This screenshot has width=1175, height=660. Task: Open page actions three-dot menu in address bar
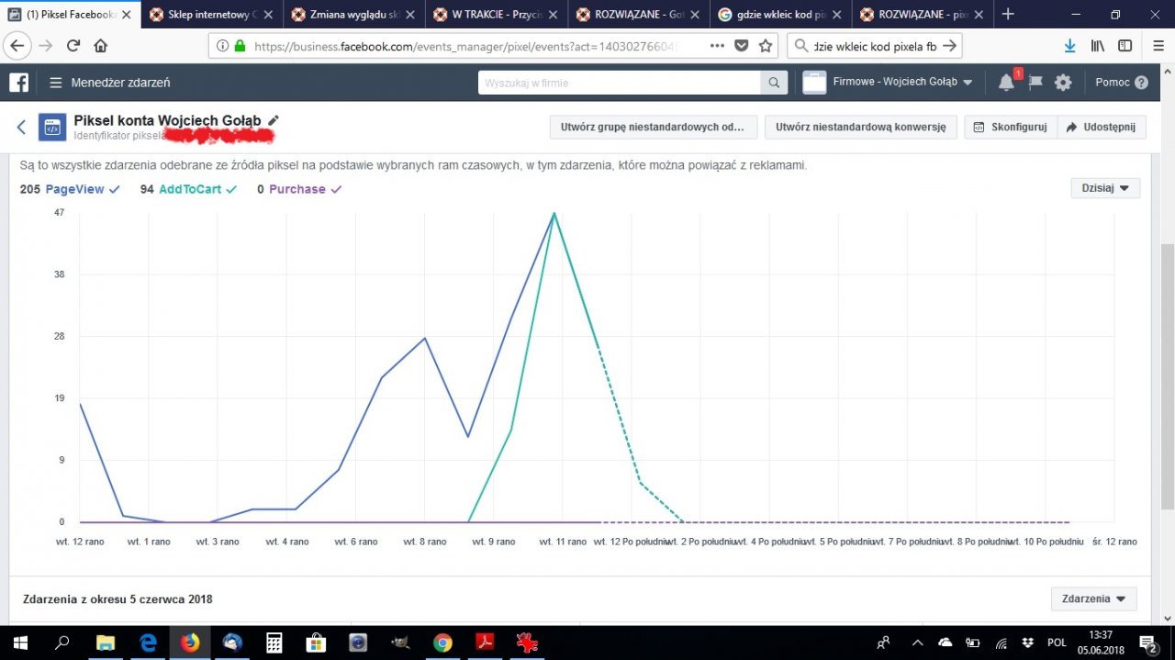click(718, 46)
